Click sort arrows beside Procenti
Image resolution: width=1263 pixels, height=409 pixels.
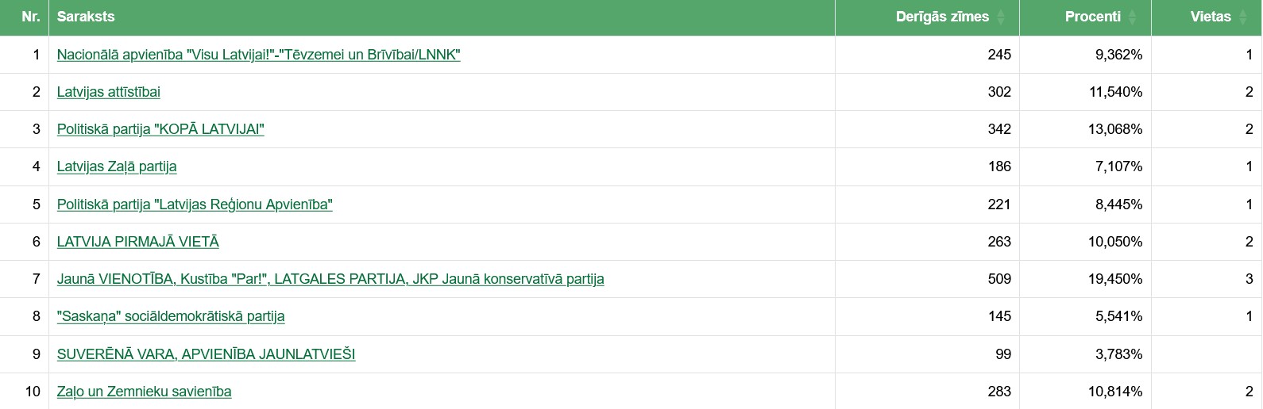click(x=1133, y=17)
